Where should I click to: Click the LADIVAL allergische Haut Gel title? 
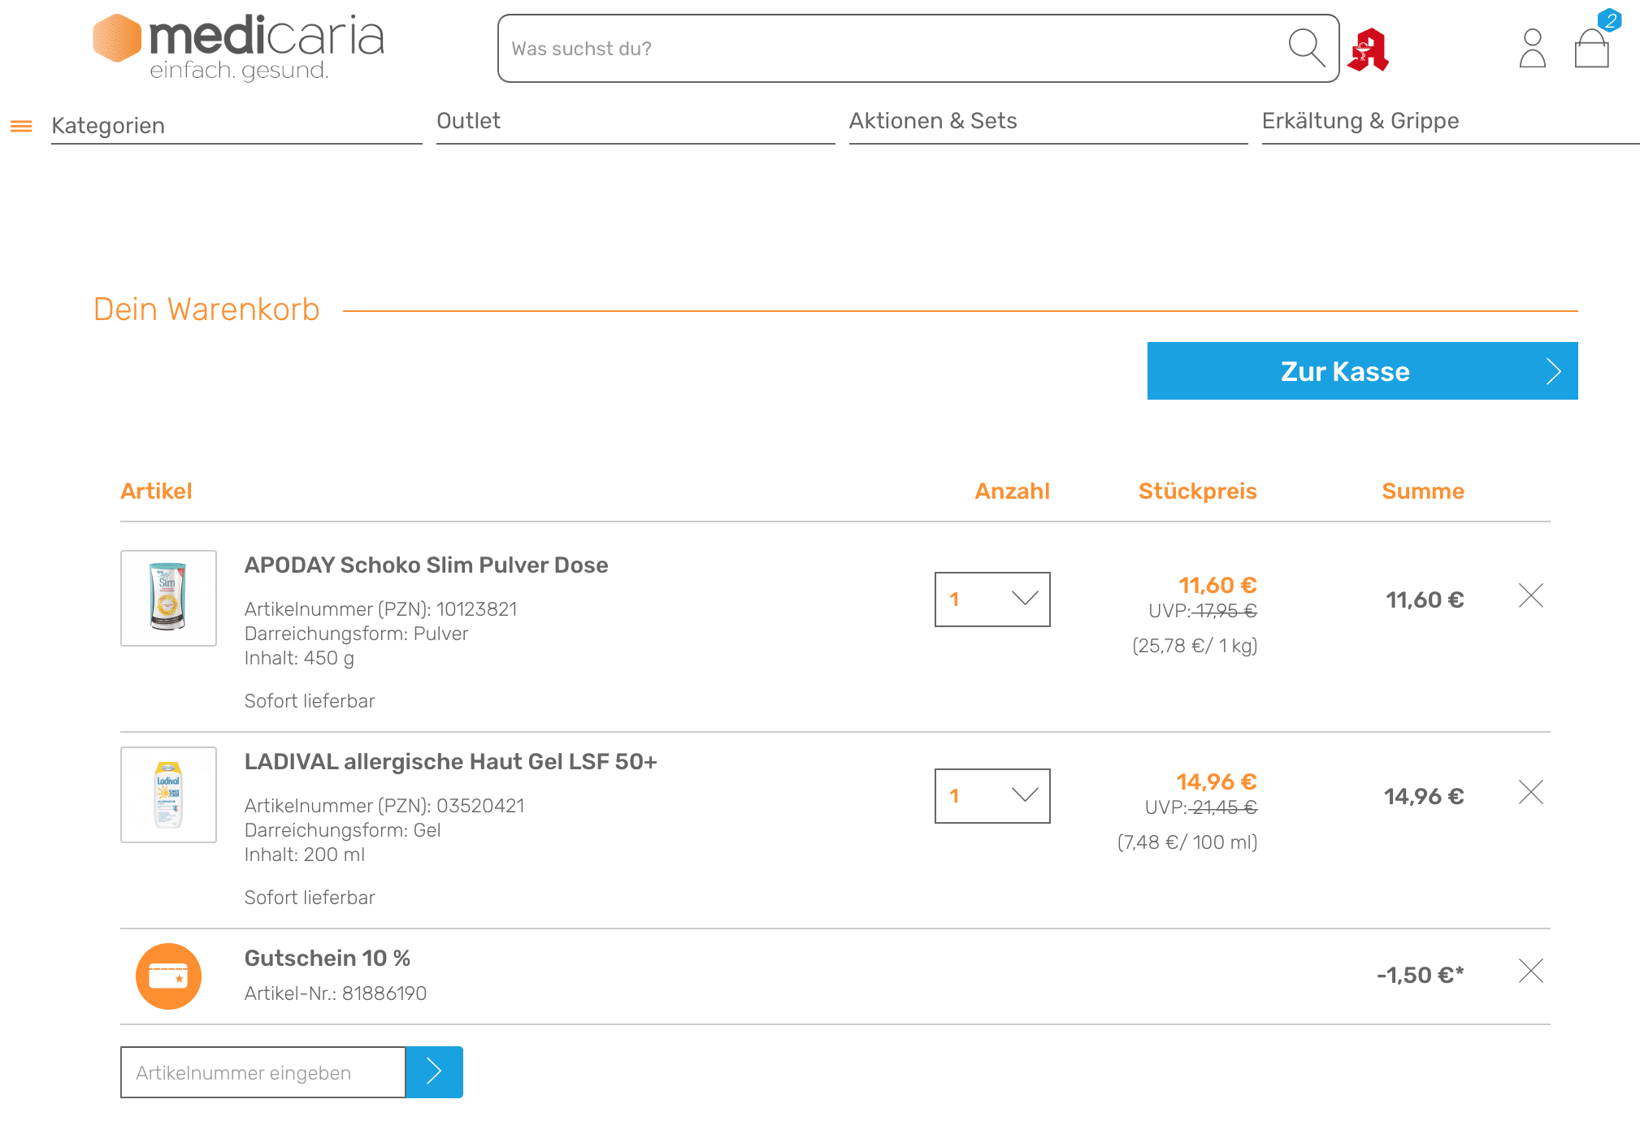pos(450,761)
